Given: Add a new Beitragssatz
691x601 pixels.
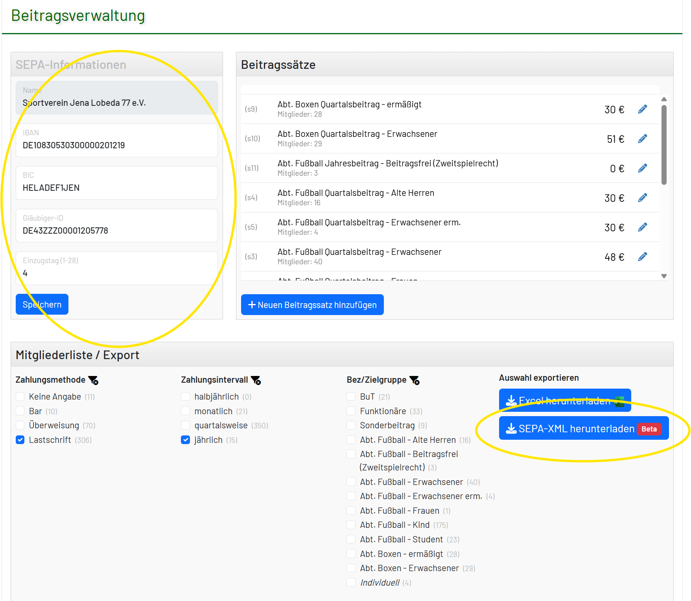Looking at the screenshot, I should click(312, 304).
